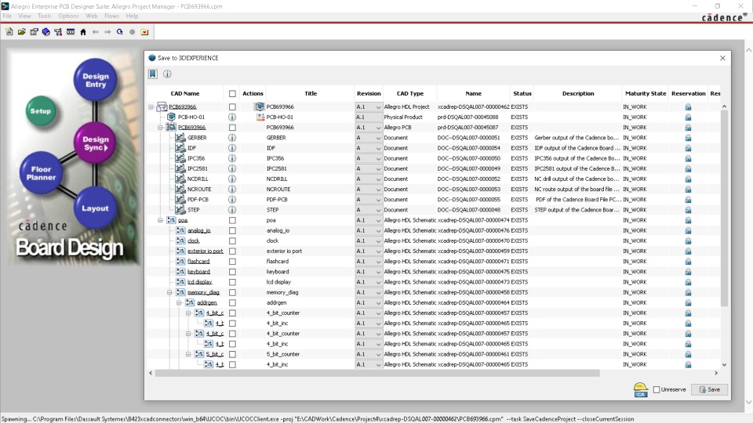Check the box for the Allegro PCB row
This screenshot has width=753, height=423.
(x=232, y=128)
